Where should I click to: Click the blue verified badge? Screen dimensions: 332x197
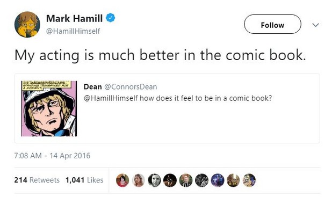click(x=110, y=18)
